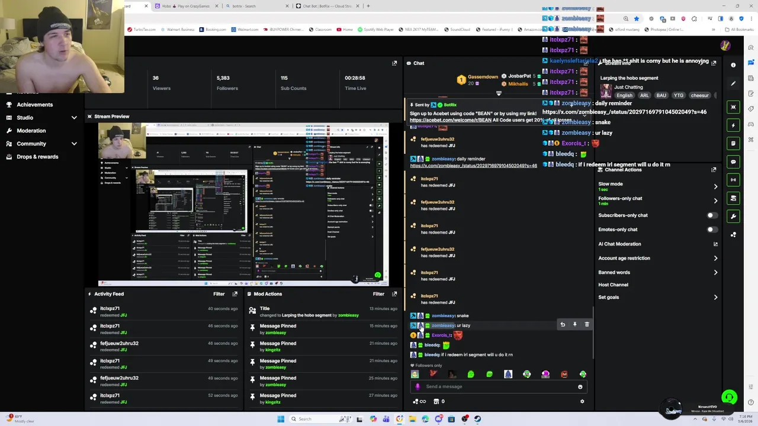Image resolution: width=758 pixels, height=426 pixels.
Task: Open the acebet.com welcome link in chat
Action: pyautogui.click(x=451, y=120)
